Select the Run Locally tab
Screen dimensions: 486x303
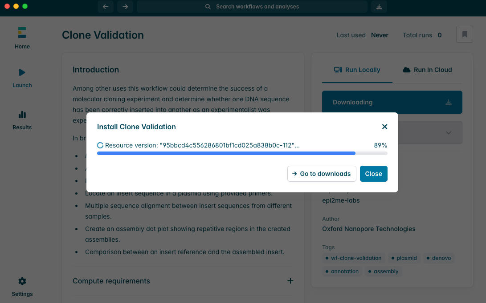click(x=357, y=70)
